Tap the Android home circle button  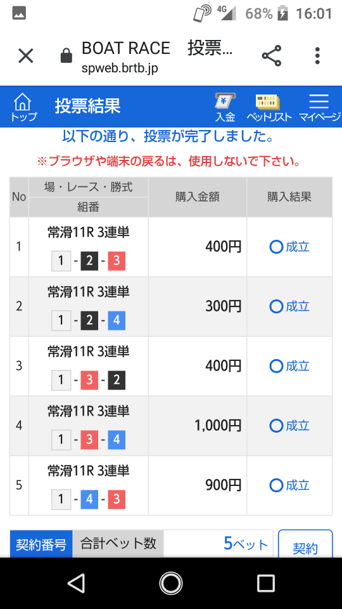pos(170,583)
